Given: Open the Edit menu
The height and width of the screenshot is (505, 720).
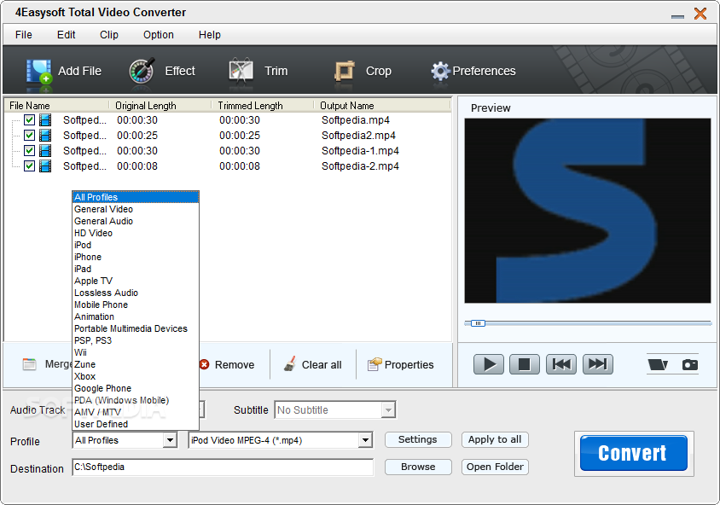Looking at the screenshot, I should pos(67,35).
